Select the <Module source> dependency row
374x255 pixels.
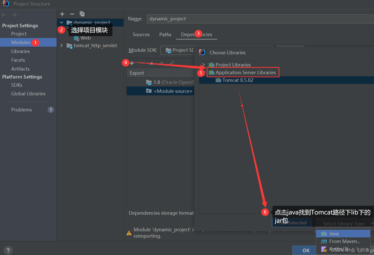(160, 91)
